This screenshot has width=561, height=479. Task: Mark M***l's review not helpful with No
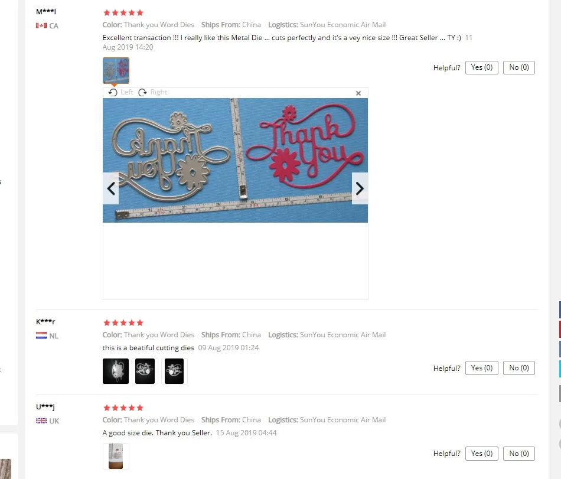(519, 67)
